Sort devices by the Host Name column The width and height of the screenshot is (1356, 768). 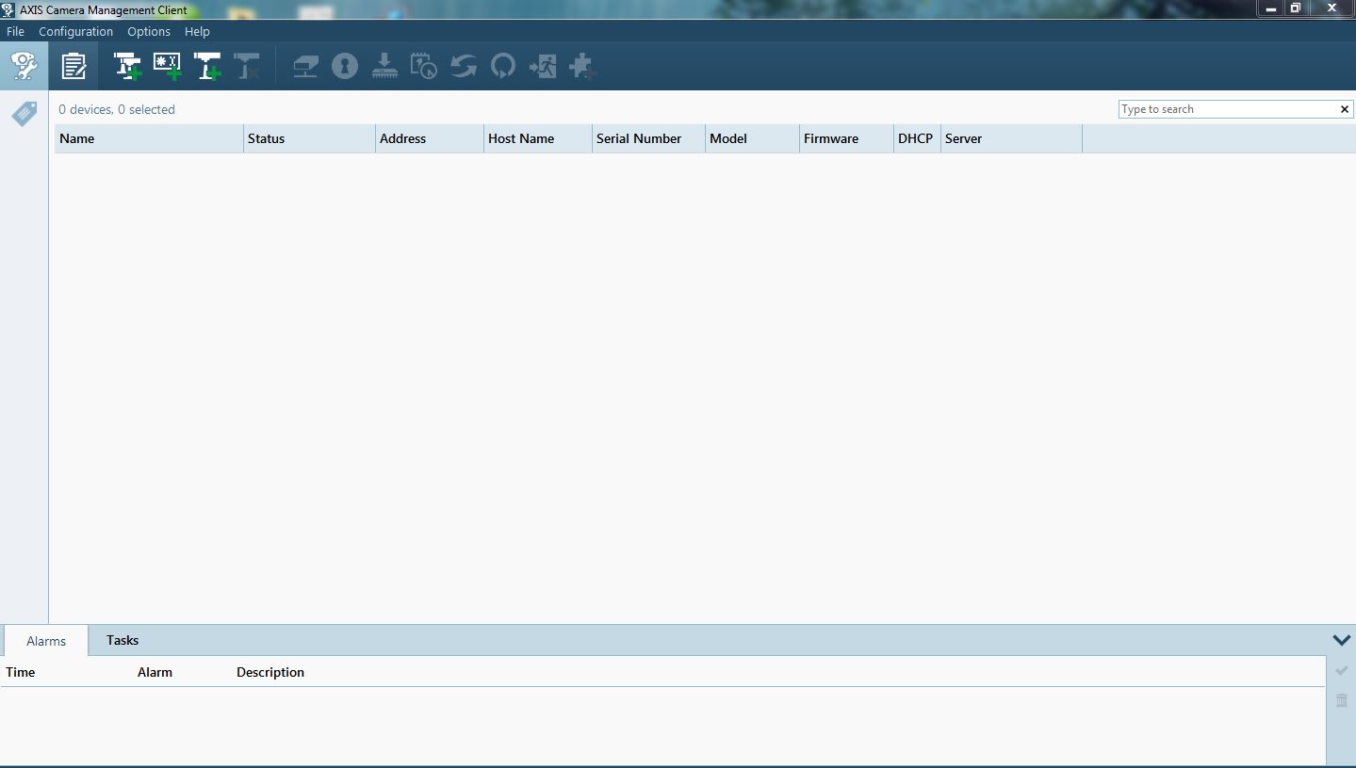(x=538, y=138)
